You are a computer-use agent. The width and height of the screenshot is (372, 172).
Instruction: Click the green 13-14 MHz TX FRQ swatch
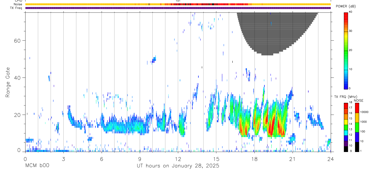[346, 127]
